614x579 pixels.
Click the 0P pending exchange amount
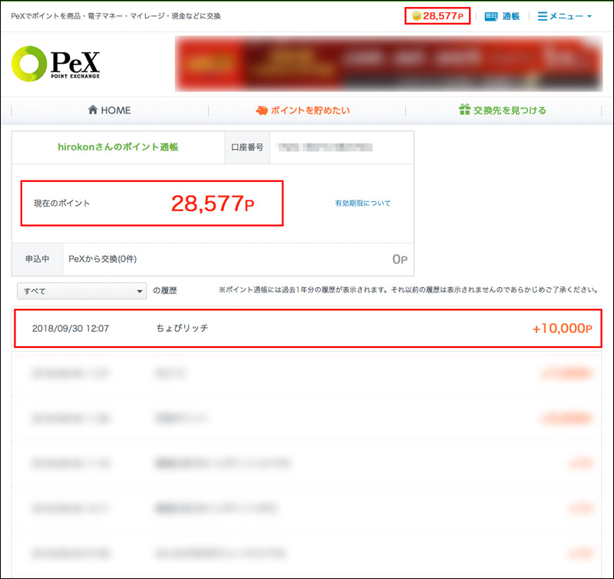click(x=400, y=260)
